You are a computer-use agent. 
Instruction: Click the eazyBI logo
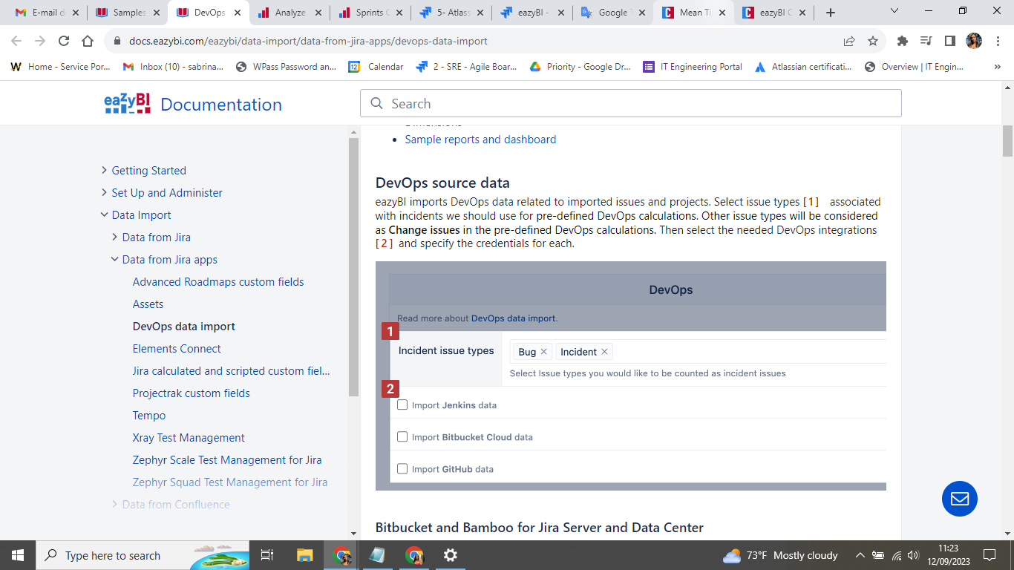pos(128,103)
